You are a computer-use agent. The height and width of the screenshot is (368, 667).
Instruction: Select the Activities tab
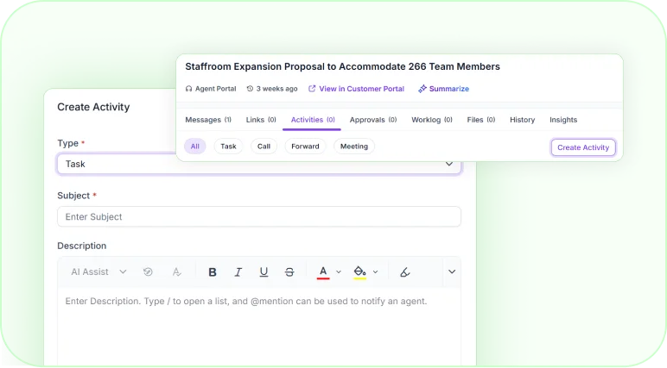tap(313, 120)
